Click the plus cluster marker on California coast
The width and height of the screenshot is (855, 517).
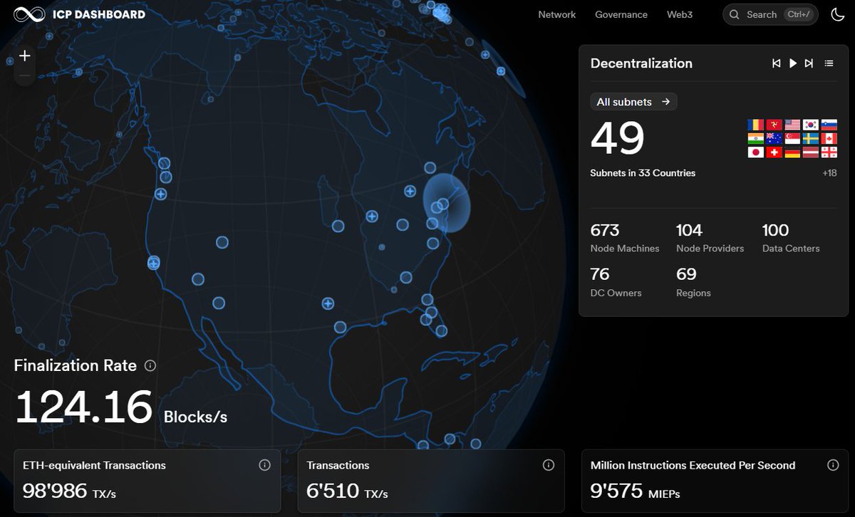tap(154, 263)
